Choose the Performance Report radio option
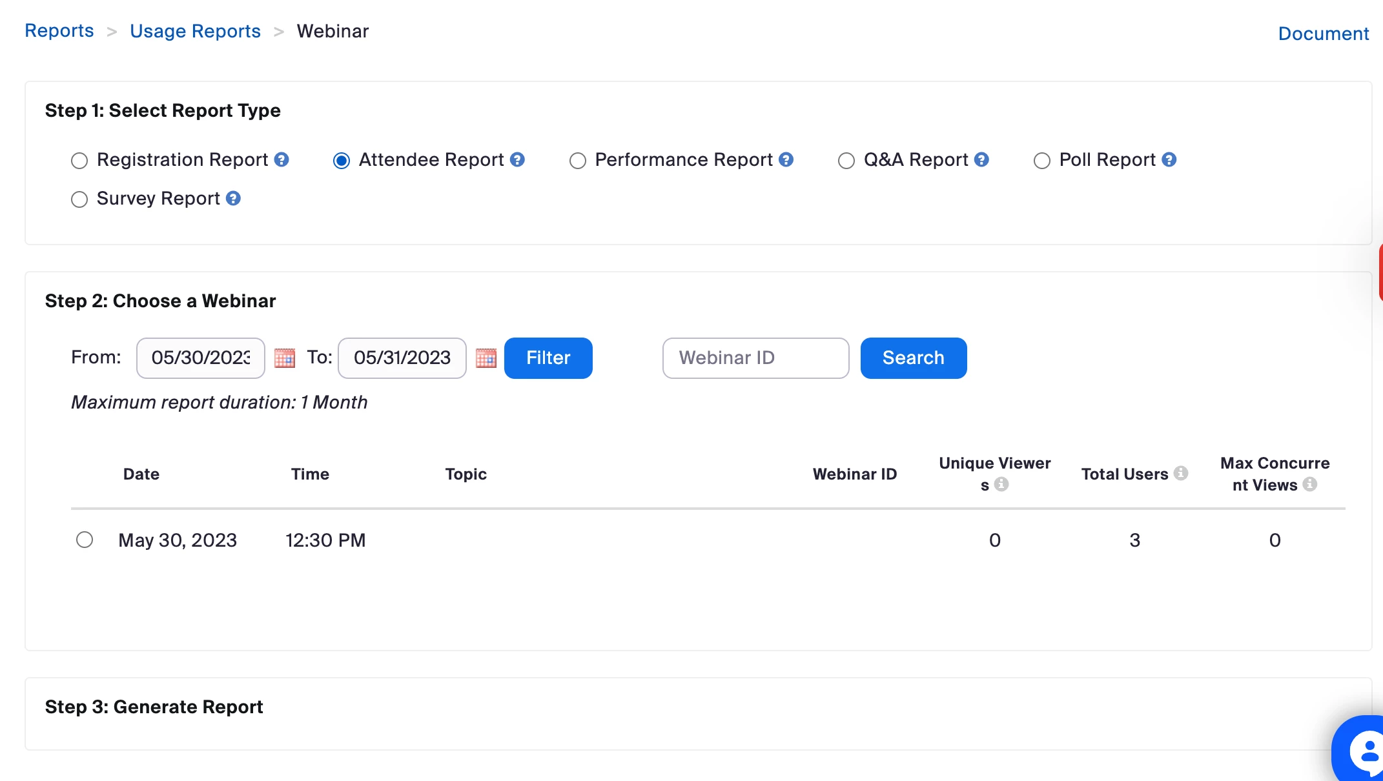Viewport: 1383px width, 781px height. pos(578,160)
